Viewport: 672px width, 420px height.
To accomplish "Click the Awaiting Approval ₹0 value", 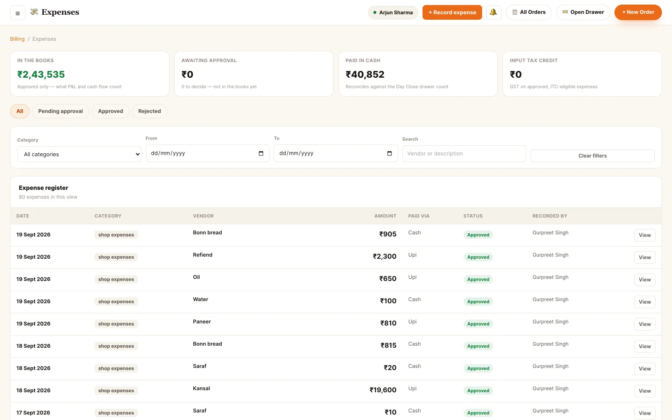I will 187,74.
